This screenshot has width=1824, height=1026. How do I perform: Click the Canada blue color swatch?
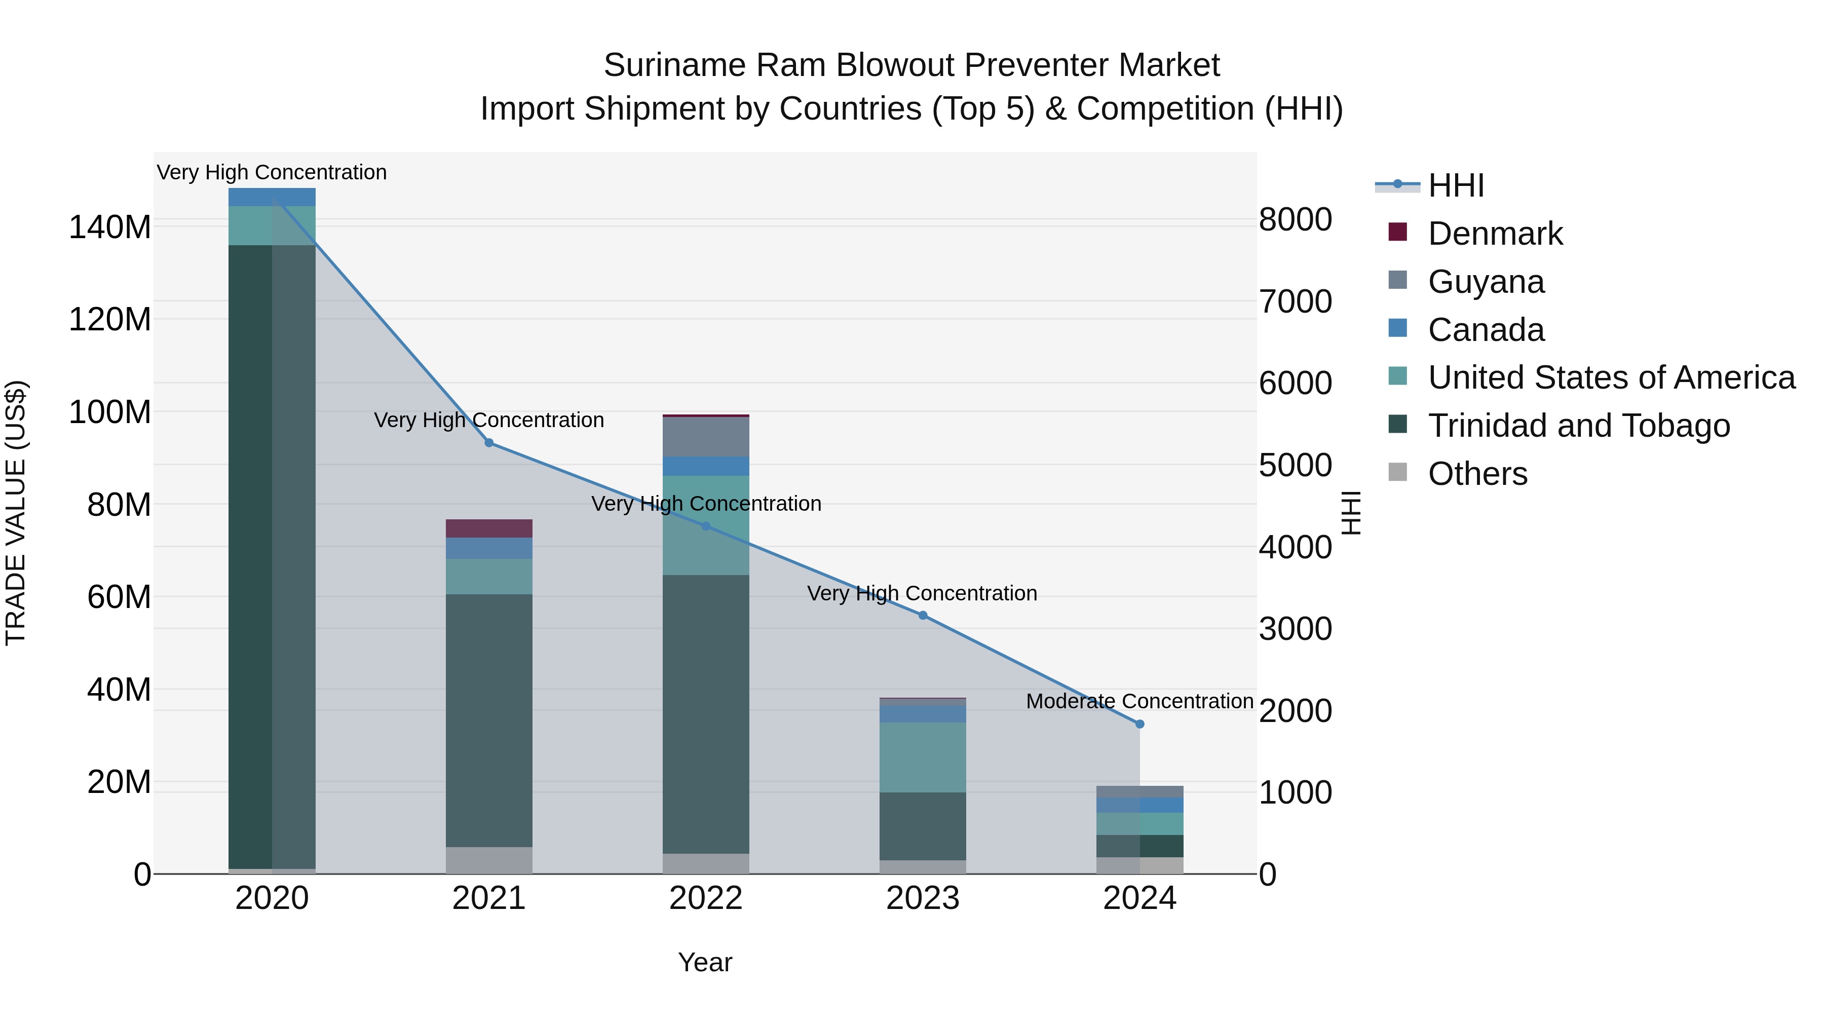(x=1398, y=328)
